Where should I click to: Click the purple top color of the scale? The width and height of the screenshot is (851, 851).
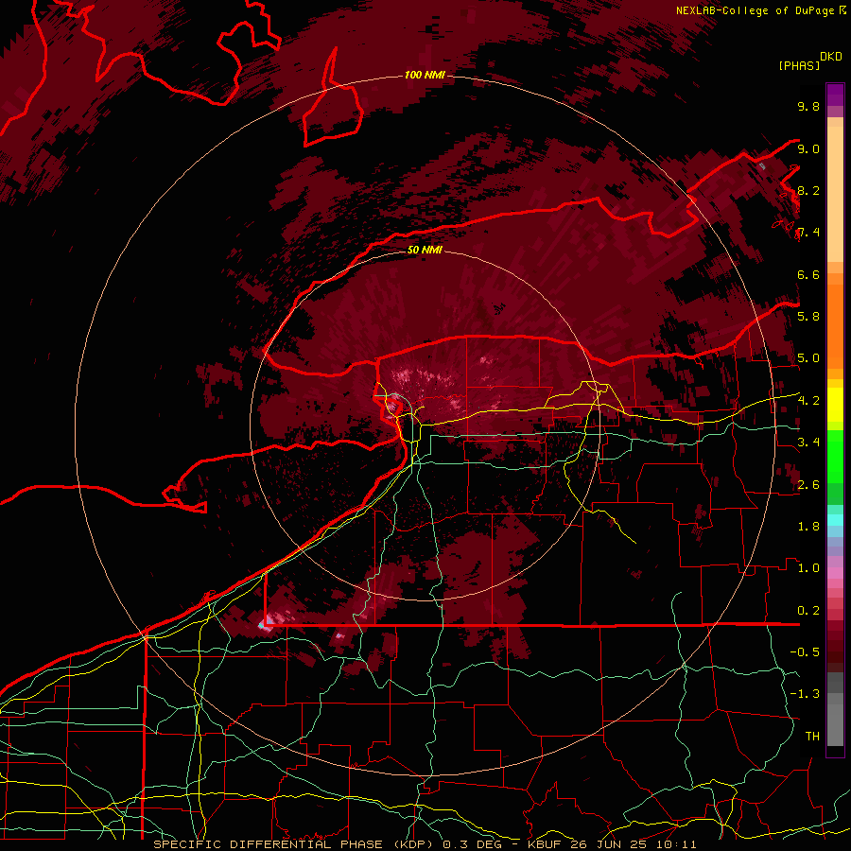[835, 95]
